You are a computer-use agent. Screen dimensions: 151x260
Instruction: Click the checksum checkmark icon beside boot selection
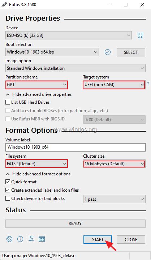click(x=108, y=52)
